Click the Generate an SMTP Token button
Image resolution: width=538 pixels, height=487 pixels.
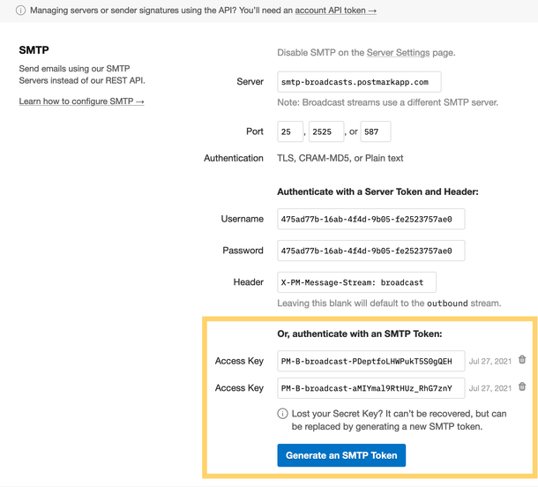pyautogui.click(x=341, y=455)
